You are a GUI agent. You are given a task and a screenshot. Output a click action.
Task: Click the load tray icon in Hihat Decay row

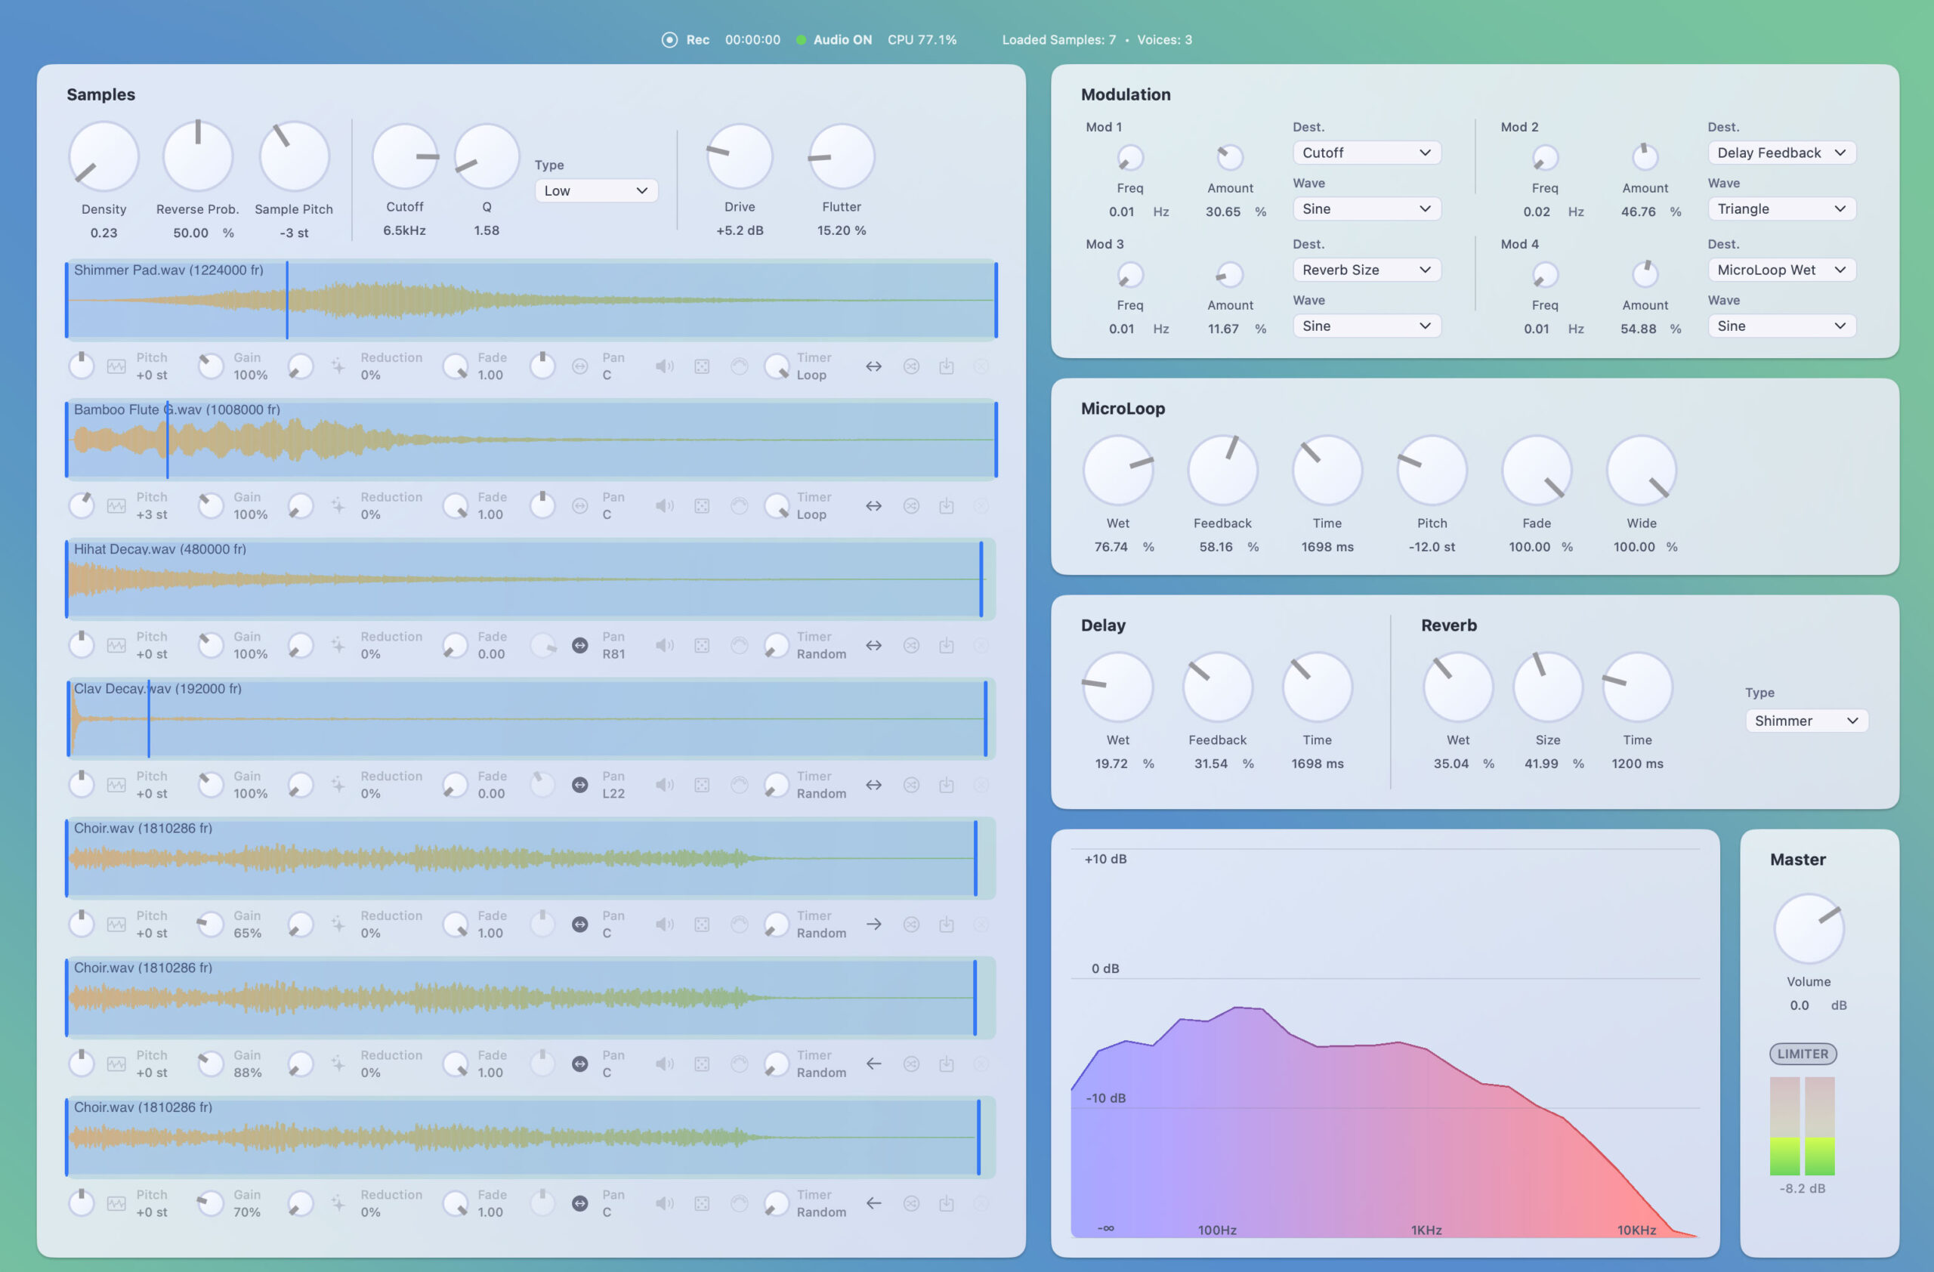[947, 646]
